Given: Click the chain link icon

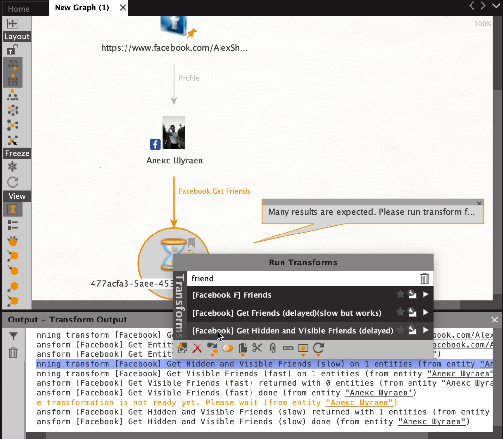Looking at the screenshot, I should tap(288, 348).
